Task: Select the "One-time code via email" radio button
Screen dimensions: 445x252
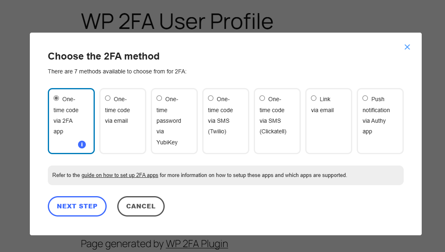Action: tap(107, 98)
